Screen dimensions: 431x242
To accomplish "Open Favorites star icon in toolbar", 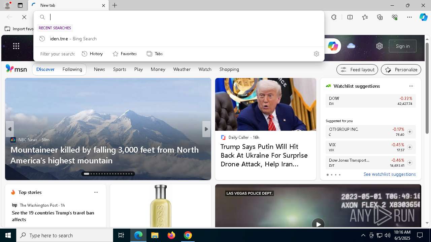I will point(365,17).
